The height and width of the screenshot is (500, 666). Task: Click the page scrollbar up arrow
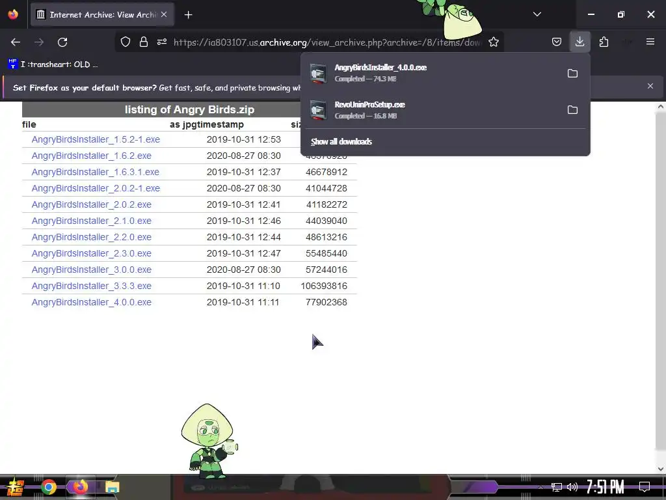coord(661,107)
